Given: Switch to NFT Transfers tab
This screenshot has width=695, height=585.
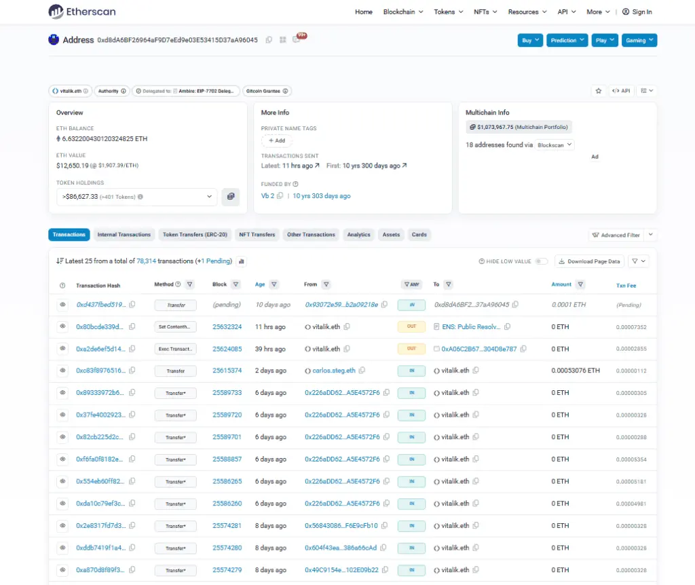Looking at the screenshot, I should pos(257,234).
